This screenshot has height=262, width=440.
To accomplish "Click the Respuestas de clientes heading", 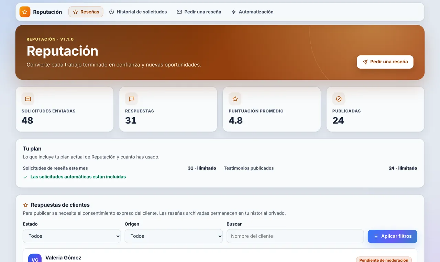I will 60,205.
